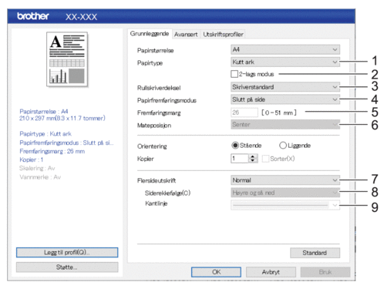Open the Utskriftsprofiler tab

point(223,35)
